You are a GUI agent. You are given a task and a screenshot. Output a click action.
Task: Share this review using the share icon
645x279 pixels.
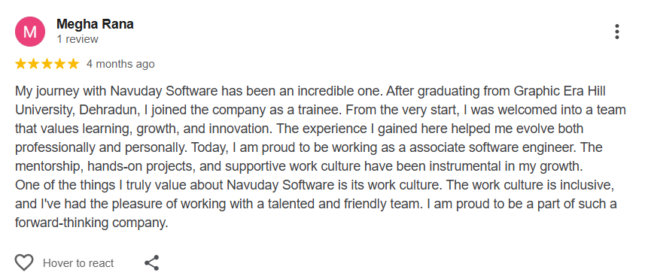tap(152, 262)
